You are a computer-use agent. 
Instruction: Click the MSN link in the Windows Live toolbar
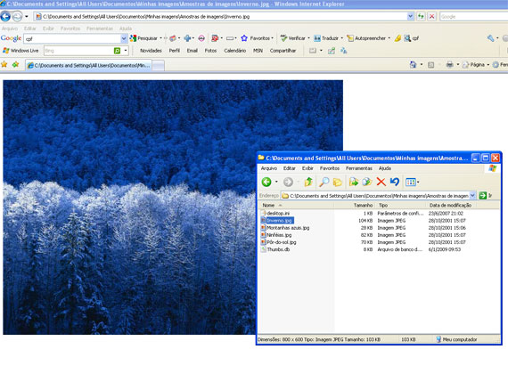tap(258, 51)
